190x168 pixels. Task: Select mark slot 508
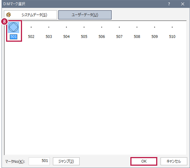pos(137,31)
